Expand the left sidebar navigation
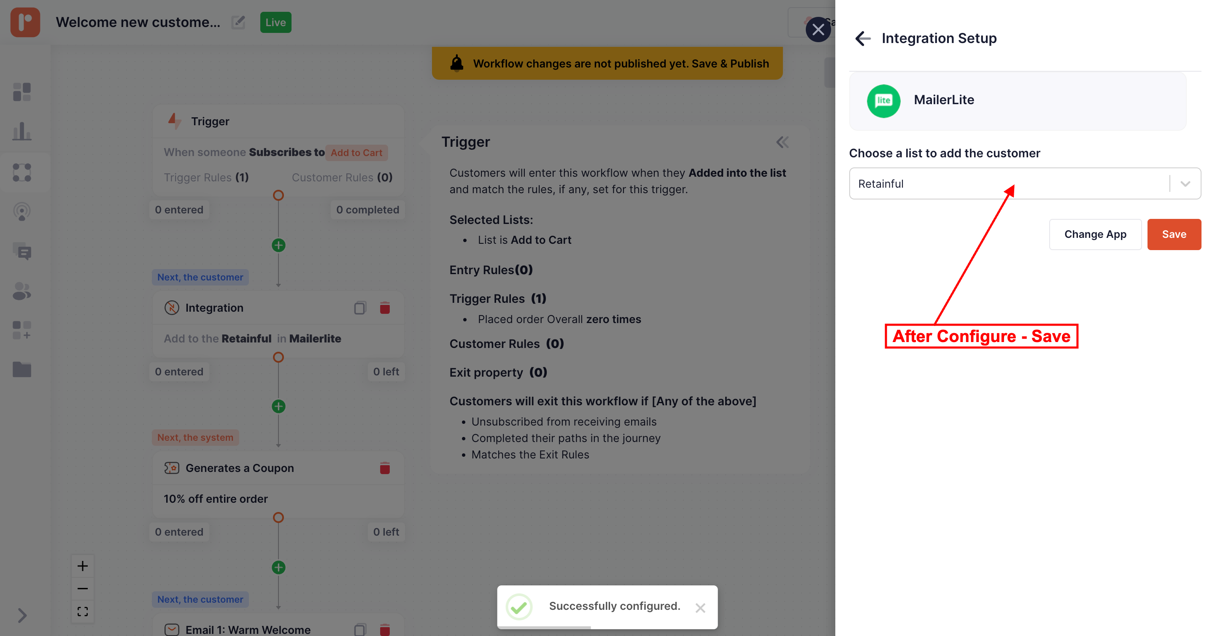The width and height of the screenshot is (1215, 636). [22, 615]
